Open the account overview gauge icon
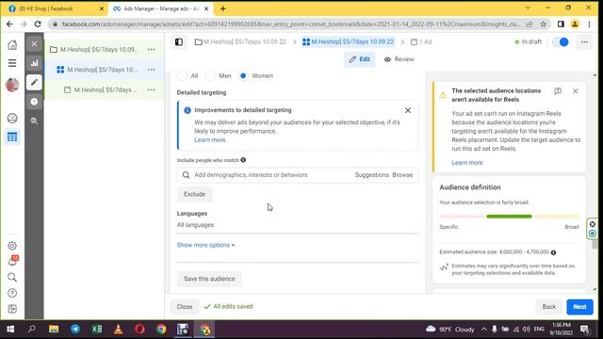The width and height of the screenshot is (603, 339). (12, 118)
